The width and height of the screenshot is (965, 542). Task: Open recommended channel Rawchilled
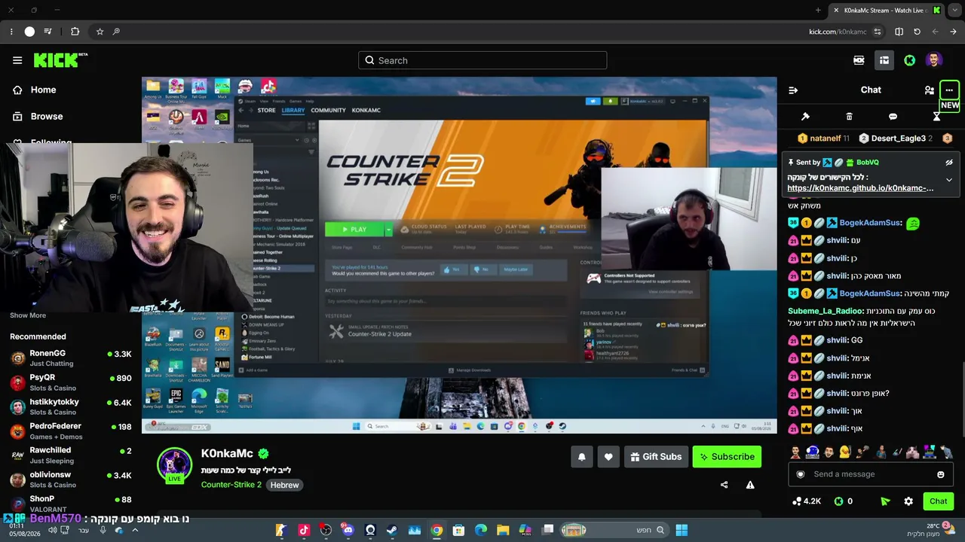(70, 455)
